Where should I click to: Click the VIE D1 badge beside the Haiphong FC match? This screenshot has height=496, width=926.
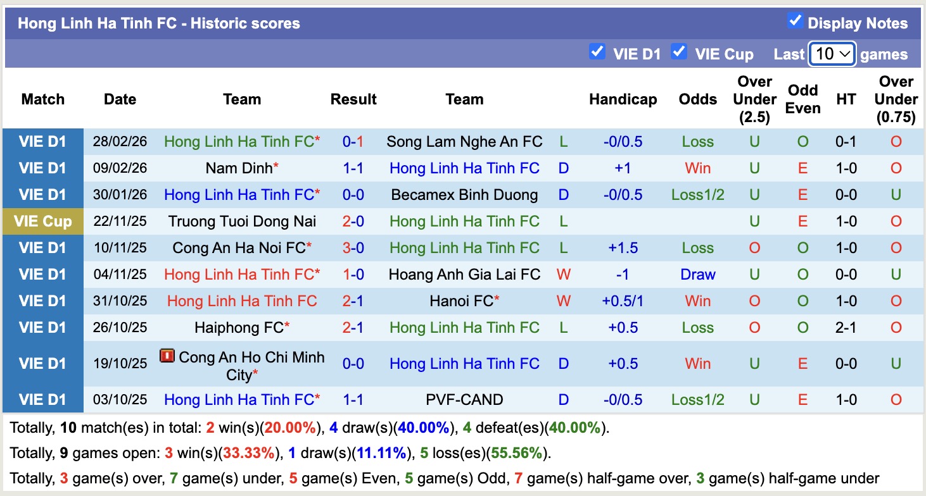point(42,327)
